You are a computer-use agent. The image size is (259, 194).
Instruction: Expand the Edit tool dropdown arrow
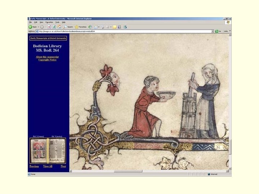tap(111, 27)
